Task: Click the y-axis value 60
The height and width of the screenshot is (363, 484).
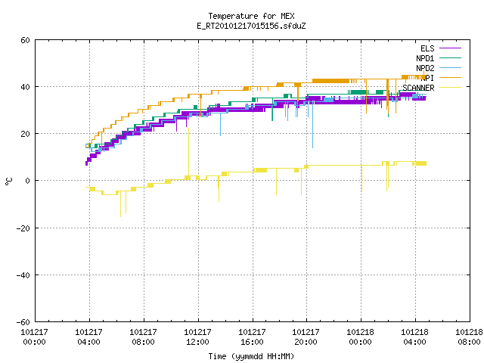Action: [25, 40]
